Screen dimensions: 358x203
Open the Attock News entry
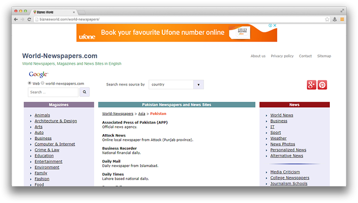[114, 135]
